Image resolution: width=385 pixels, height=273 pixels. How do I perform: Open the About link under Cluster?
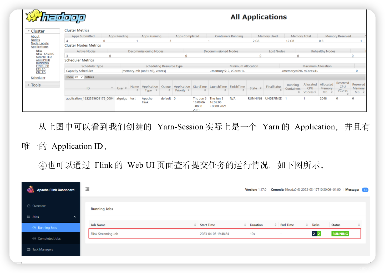point(35,37)
